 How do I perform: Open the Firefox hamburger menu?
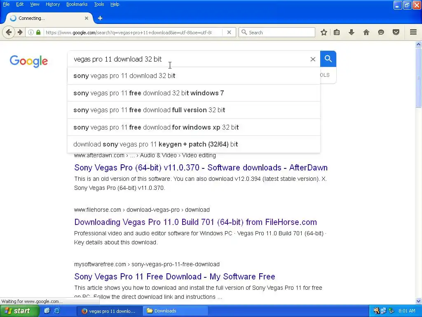click(413, 32)
